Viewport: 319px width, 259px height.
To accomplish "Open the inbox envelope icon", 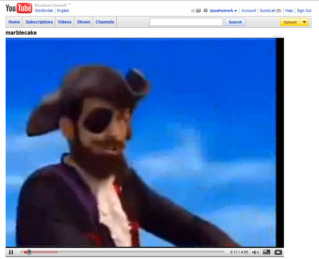I will (198, 10).
